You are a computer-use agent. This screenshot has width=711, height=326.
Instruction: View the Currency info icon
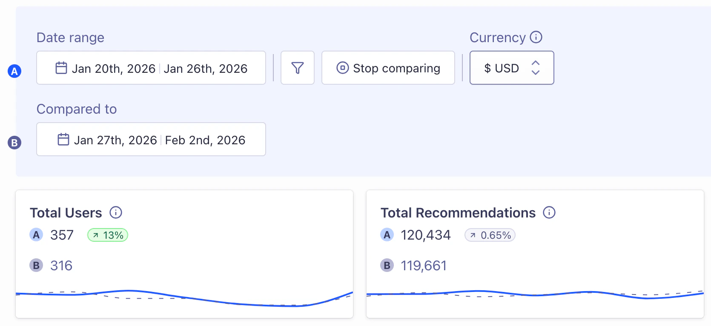pos(536,37)
